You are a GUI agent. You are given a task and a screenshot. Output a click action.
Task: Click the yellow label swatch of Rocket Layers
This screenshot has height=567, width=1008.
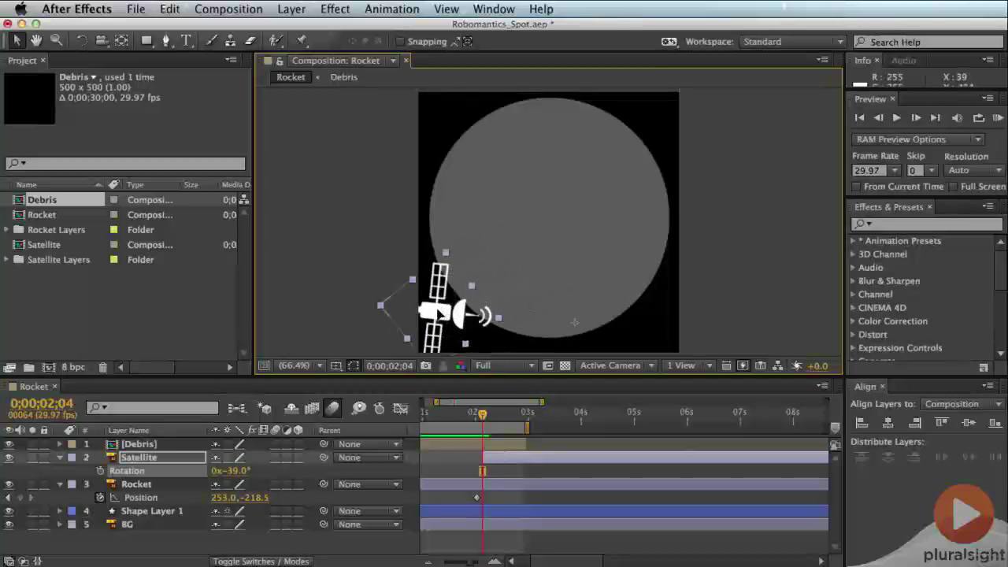click(113, 230)
